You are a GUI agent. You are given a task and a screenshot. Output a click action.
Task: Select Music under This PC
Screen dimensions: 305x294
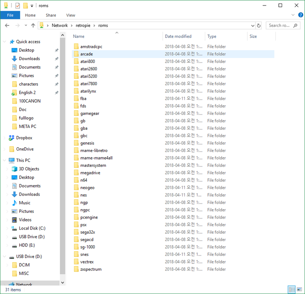[x=25, y=203]
